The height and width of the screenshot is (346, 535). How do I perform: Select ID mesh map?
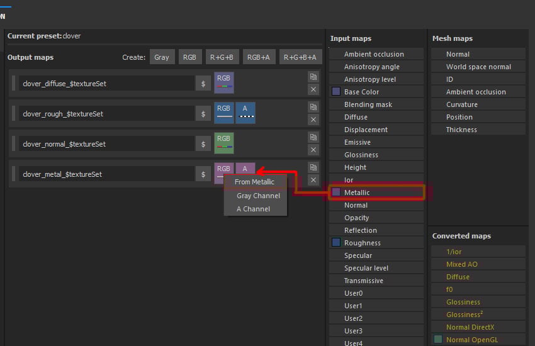click(x=478, y=79)
